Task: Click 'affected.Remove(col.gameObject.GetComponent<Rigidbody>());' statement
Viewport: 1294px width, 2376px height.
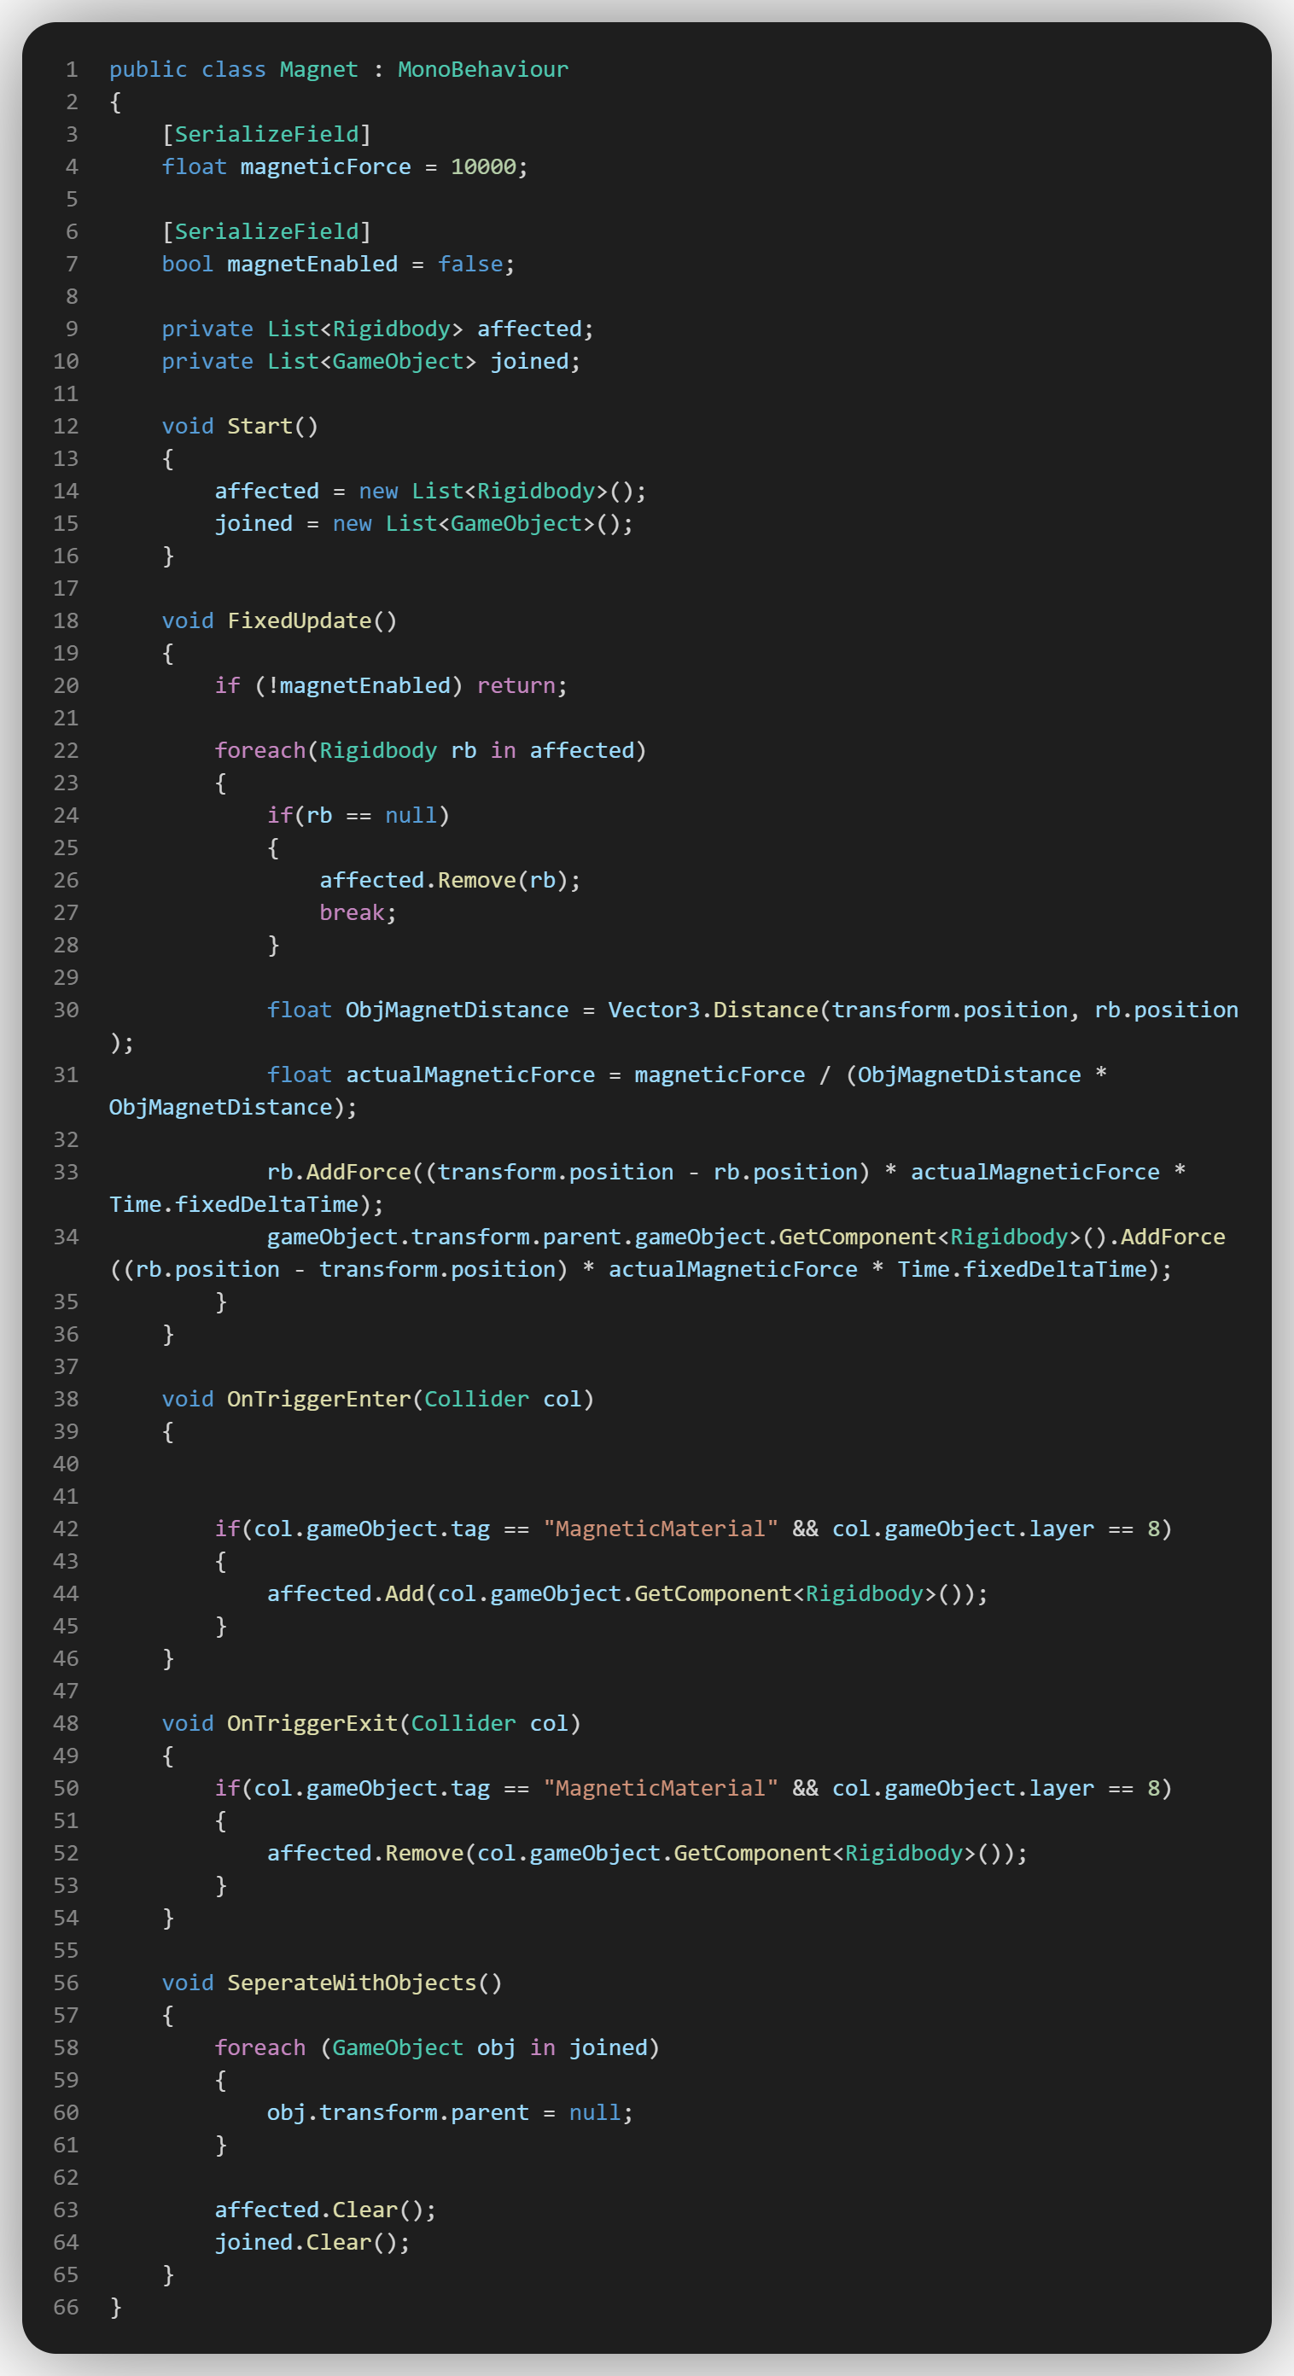Action: 648,1854
